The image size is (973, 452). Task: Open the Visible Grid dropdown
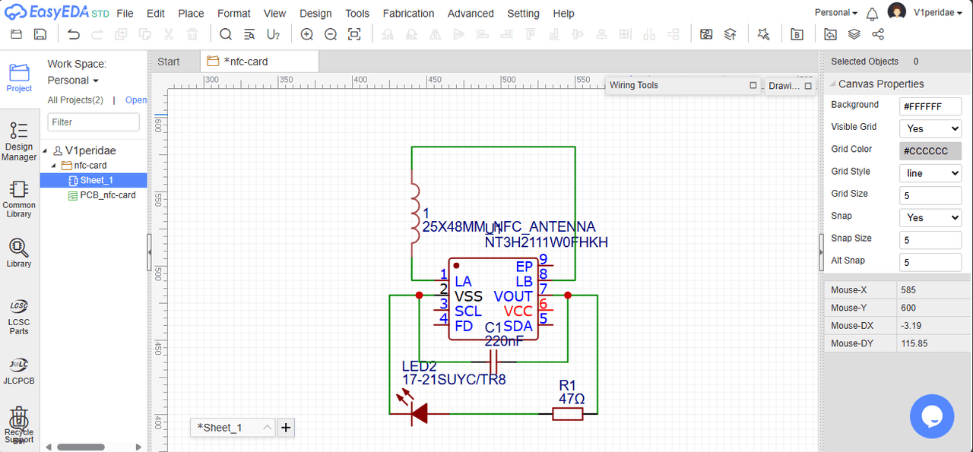[930, 128]
